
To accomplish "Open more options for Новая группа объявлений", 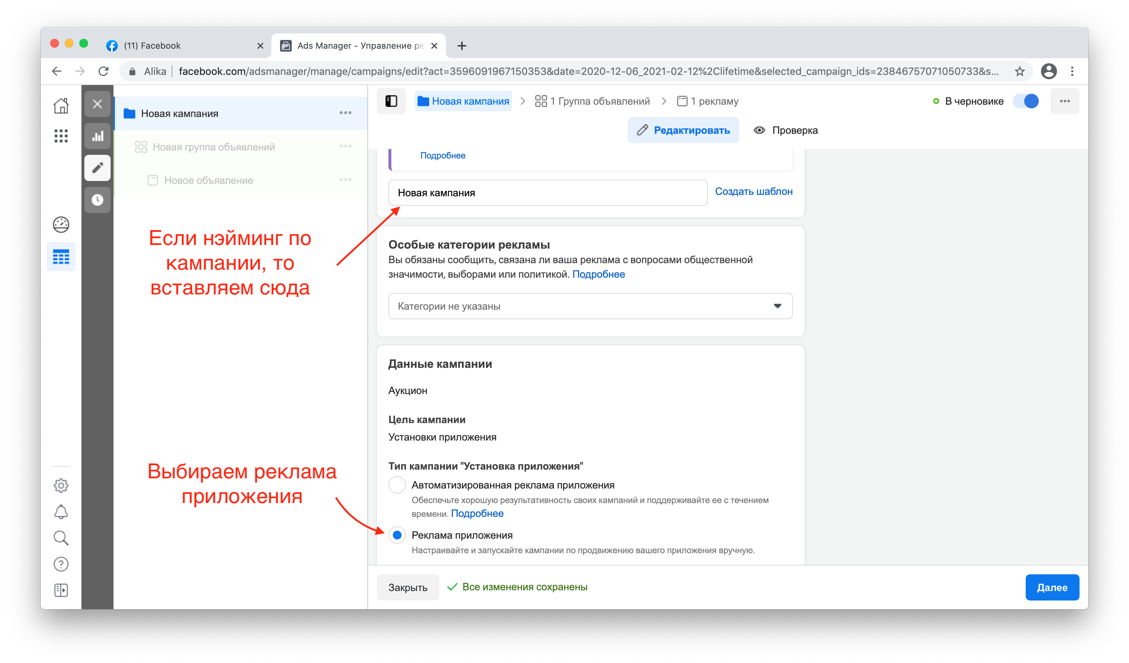I will point(345,146).
